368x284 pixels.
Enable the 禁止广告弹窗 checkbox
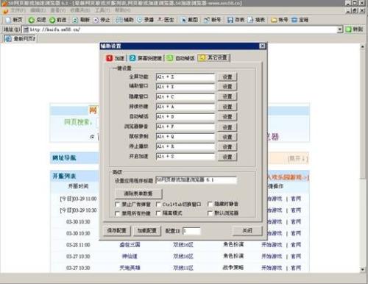117,204
